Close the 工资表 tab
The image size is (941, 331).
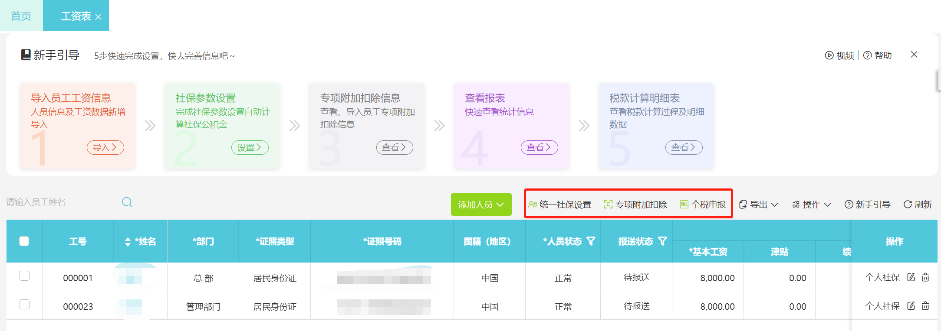(x=99, y=17)
